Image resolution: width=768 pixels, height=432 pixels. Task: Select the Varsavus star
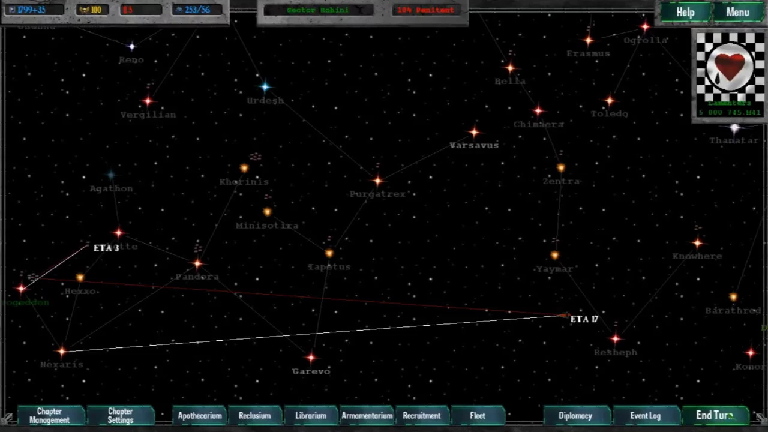coord(474,132)
